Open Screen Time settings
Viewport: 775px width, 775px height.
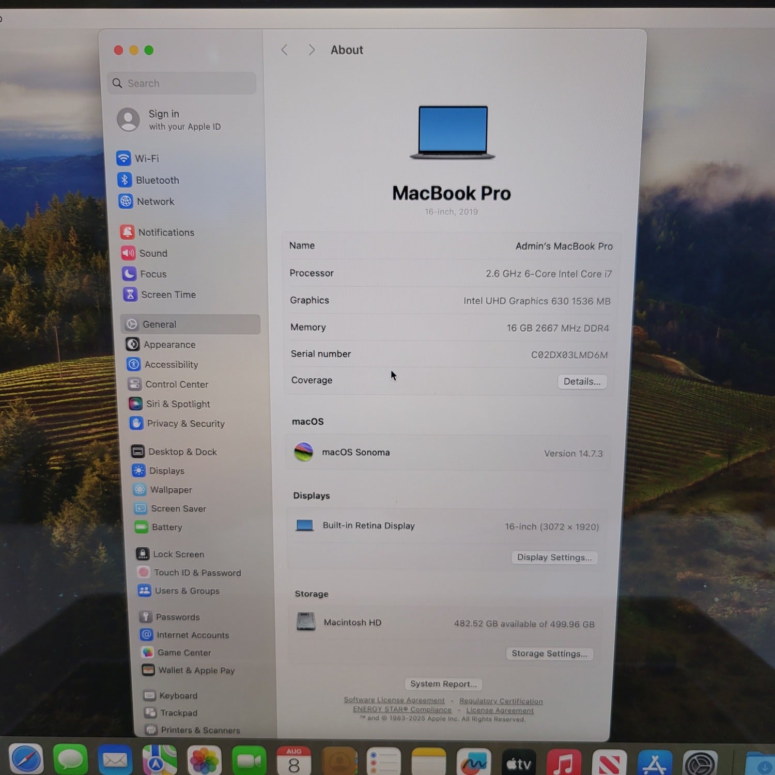point(160,295)
